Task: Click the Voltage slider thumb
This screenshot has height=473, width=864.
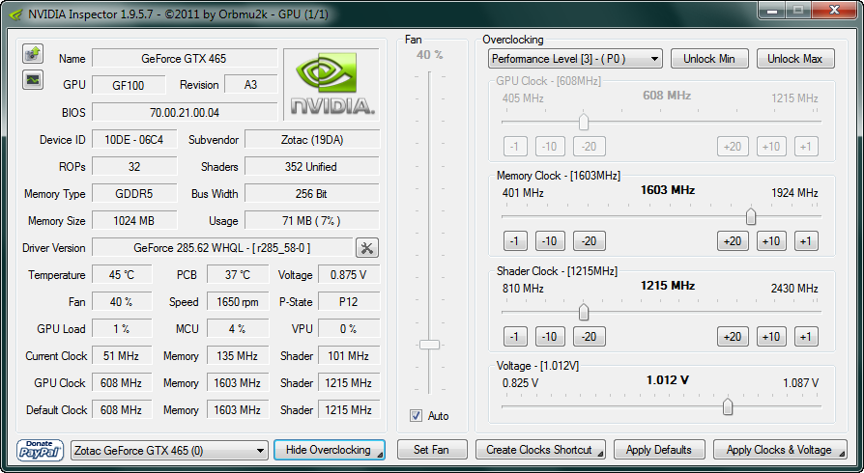Action: pos(728,406)
